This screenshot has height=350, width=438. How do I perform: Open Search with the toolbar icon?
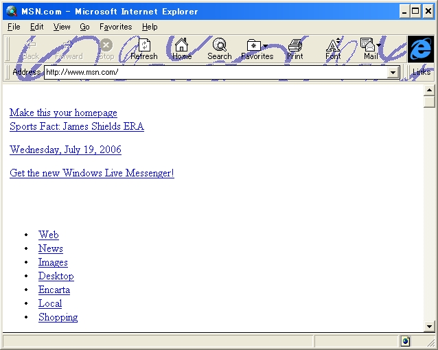(x=220, y=49)
